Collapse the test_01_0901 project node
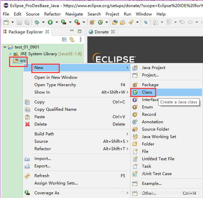 (5, 47)
